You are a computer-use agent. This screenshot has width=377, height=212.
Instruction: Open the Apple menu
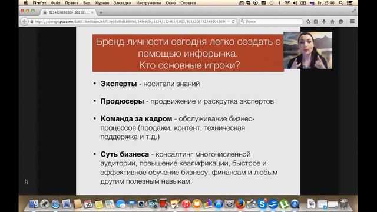[x=26, y=3]
